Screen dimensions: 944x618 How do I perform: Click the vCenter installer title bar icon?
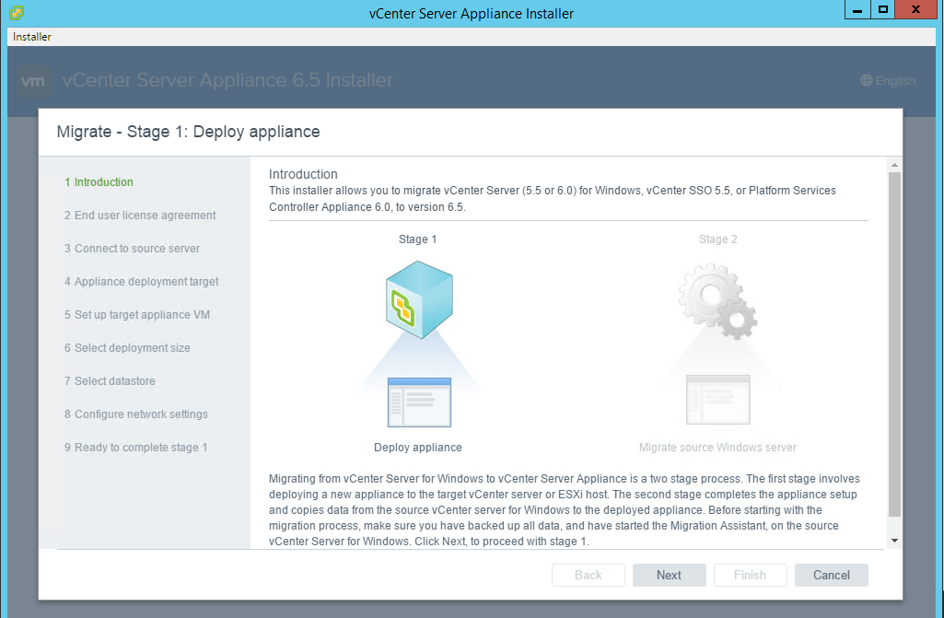click(17, 13)
